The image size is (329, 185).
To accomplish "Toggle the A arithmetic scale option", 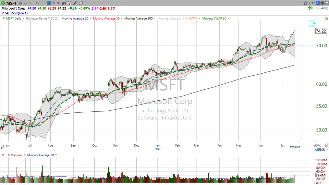I will (316, 150).
